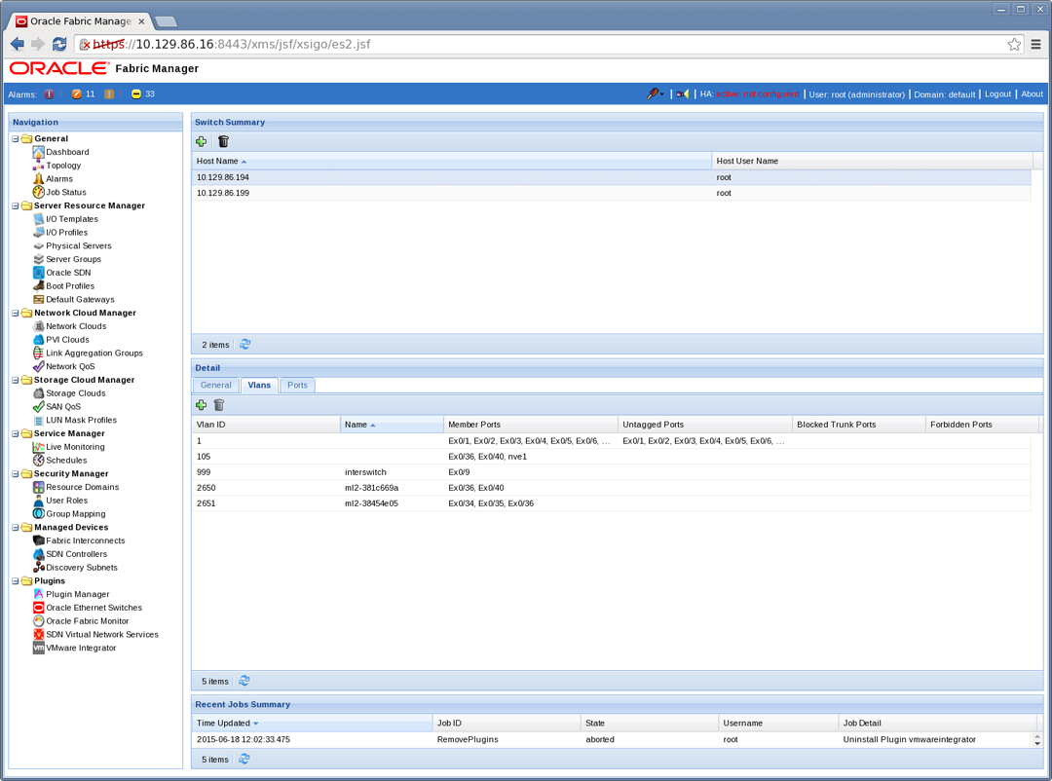Open VMware Integrator plugin
The width and height of the screenshot is (1052, 781).
click(81, 649)
